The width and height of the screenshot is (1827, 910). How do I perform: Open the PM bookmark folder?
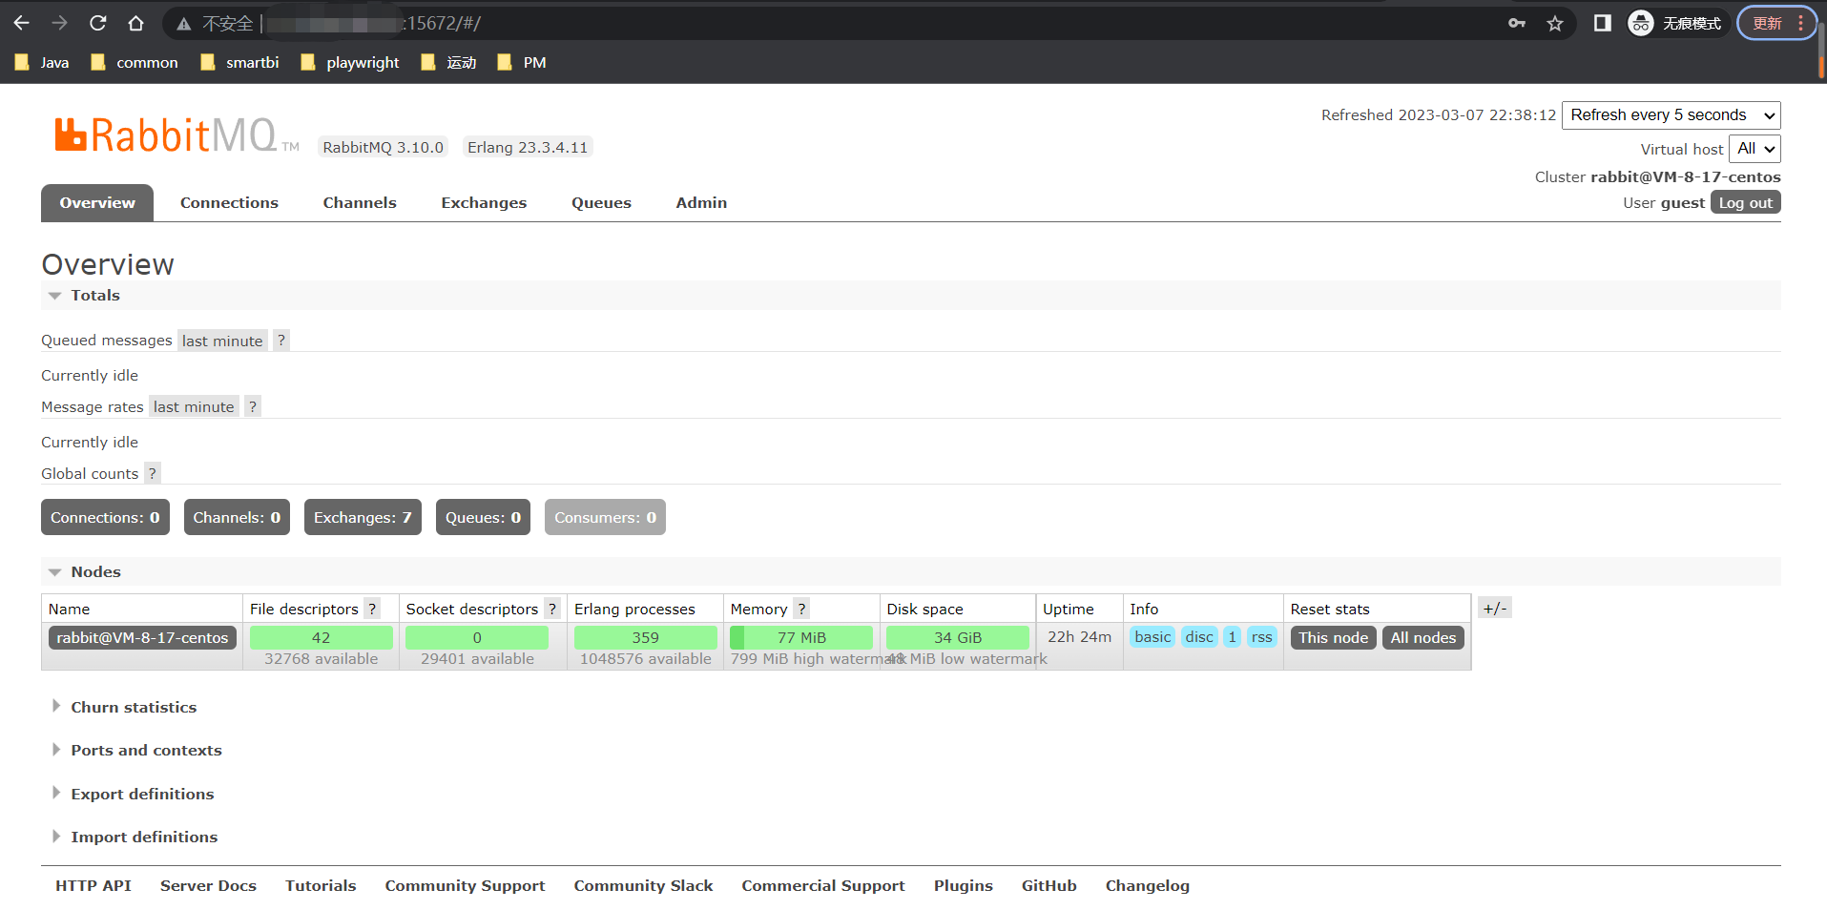coord(522,63)
